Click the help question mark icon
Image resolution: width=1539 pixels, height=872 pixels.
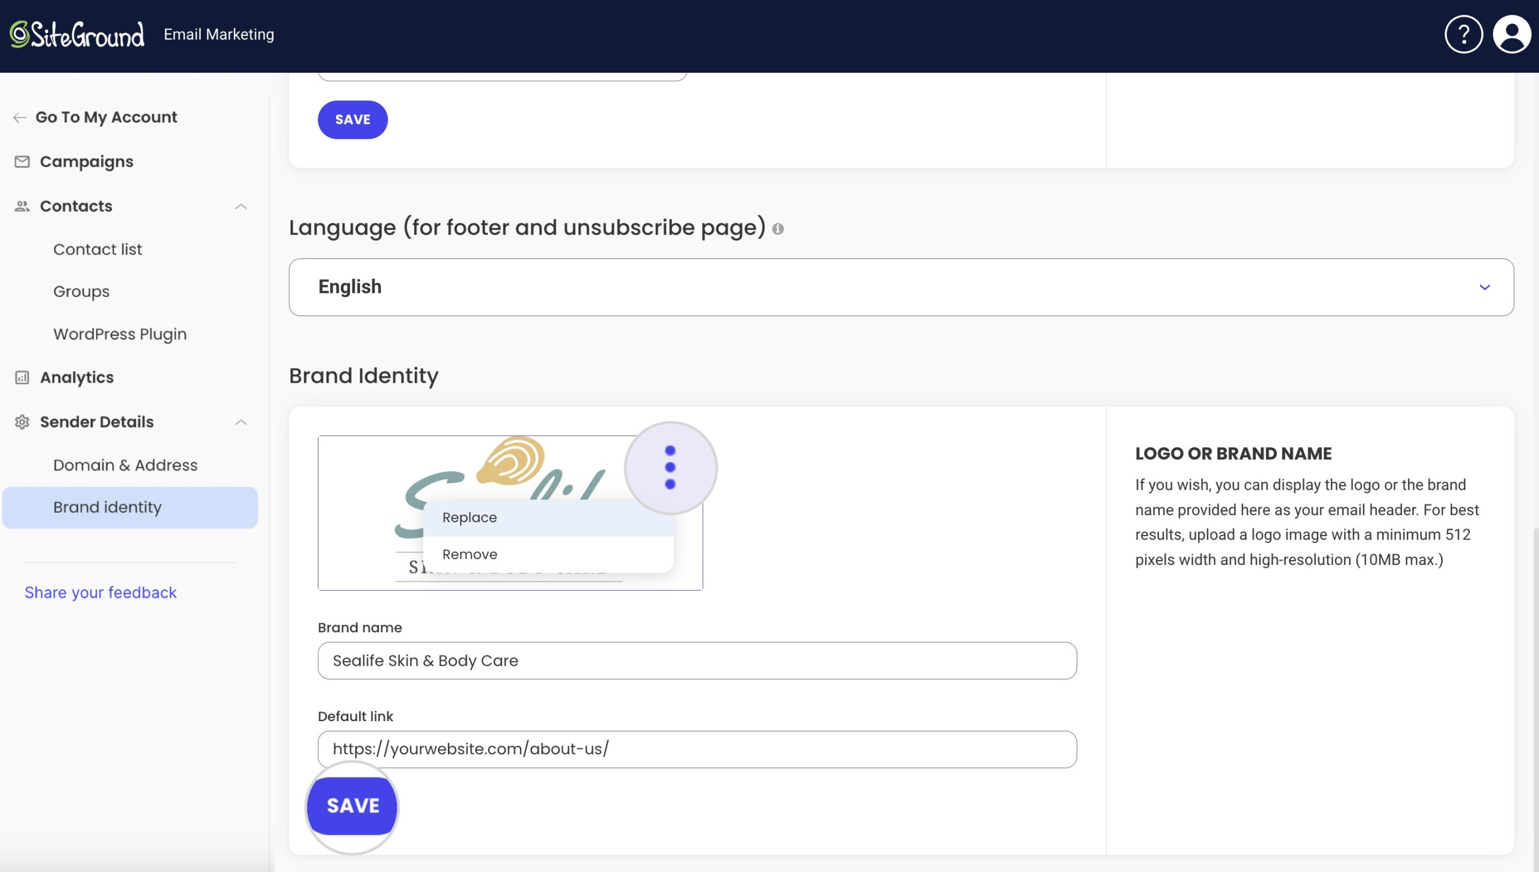click(1464, 34)
